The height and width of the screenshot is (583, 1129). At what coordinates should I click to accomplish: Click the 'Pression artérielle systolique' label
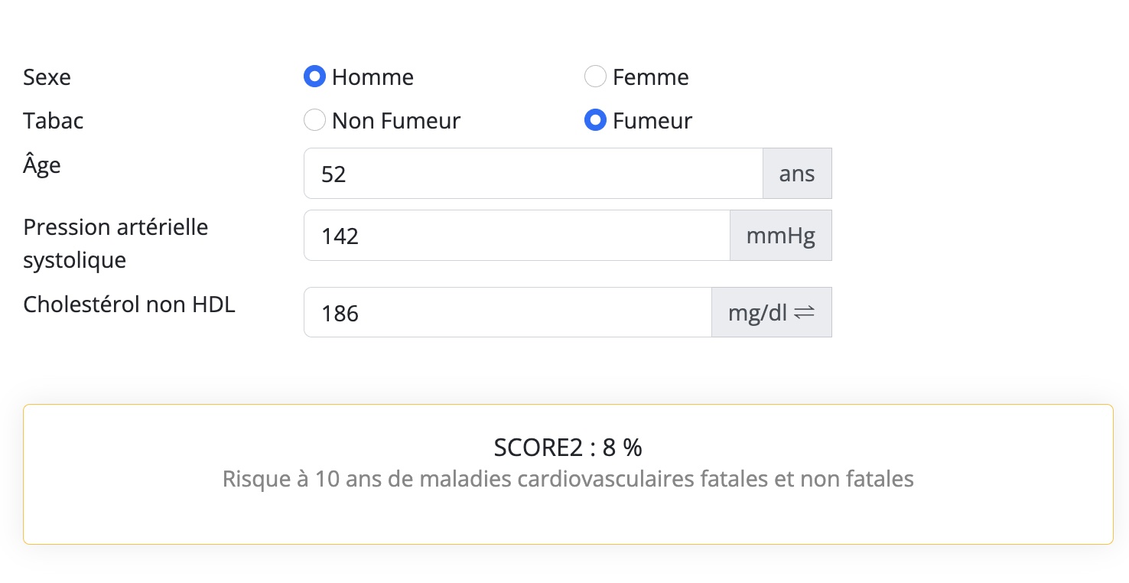116,243
